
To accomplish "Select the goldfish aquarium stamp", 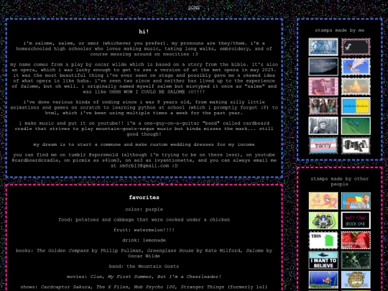I will coord(323,280).
